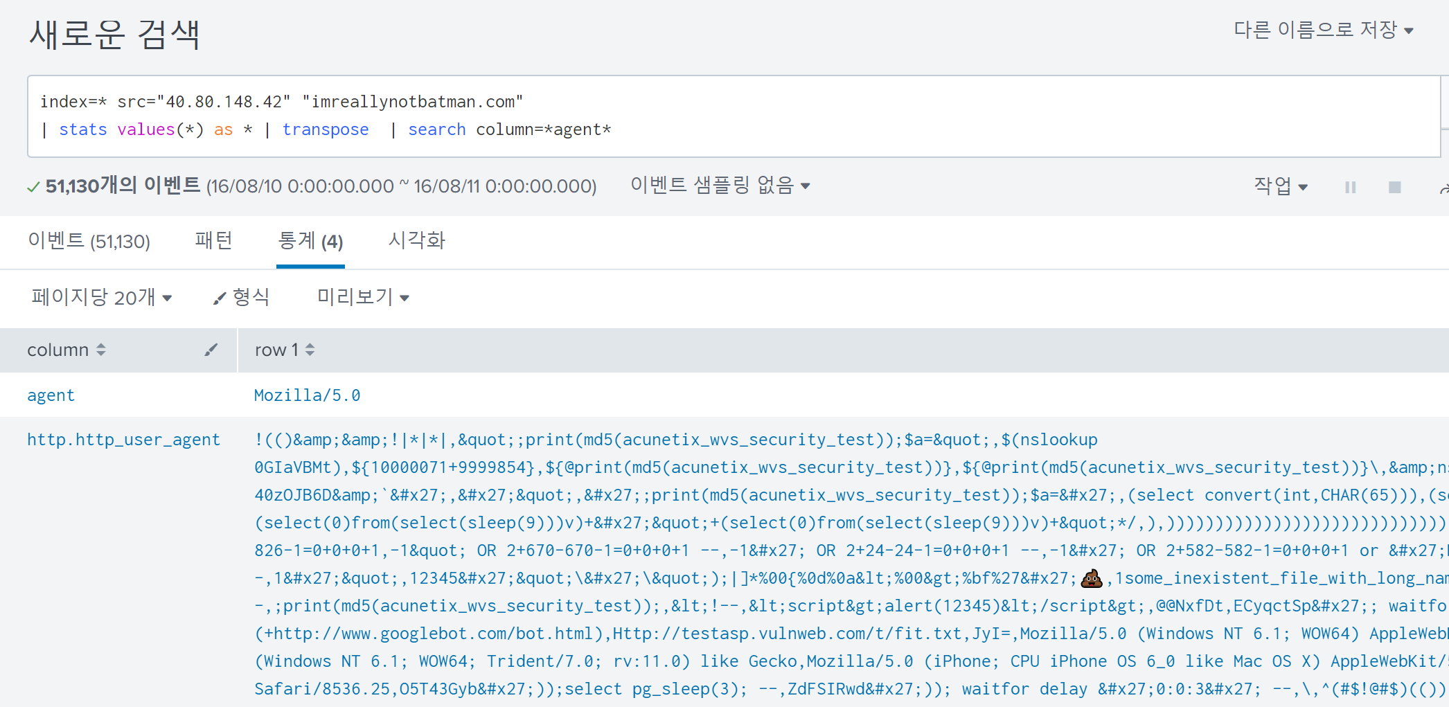Click inside the search query input box
Screen dimensions: 1449x707
point(734,116)
